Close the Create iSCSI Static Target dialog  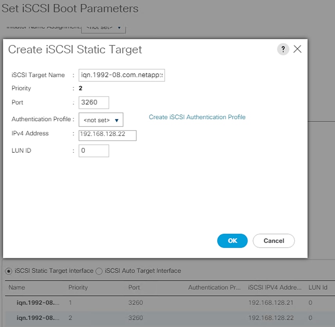(297, 49)
